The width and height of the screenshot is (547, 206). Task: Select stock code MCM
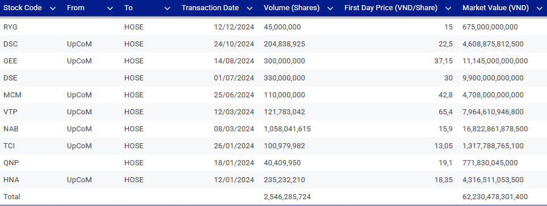(12, 95)
